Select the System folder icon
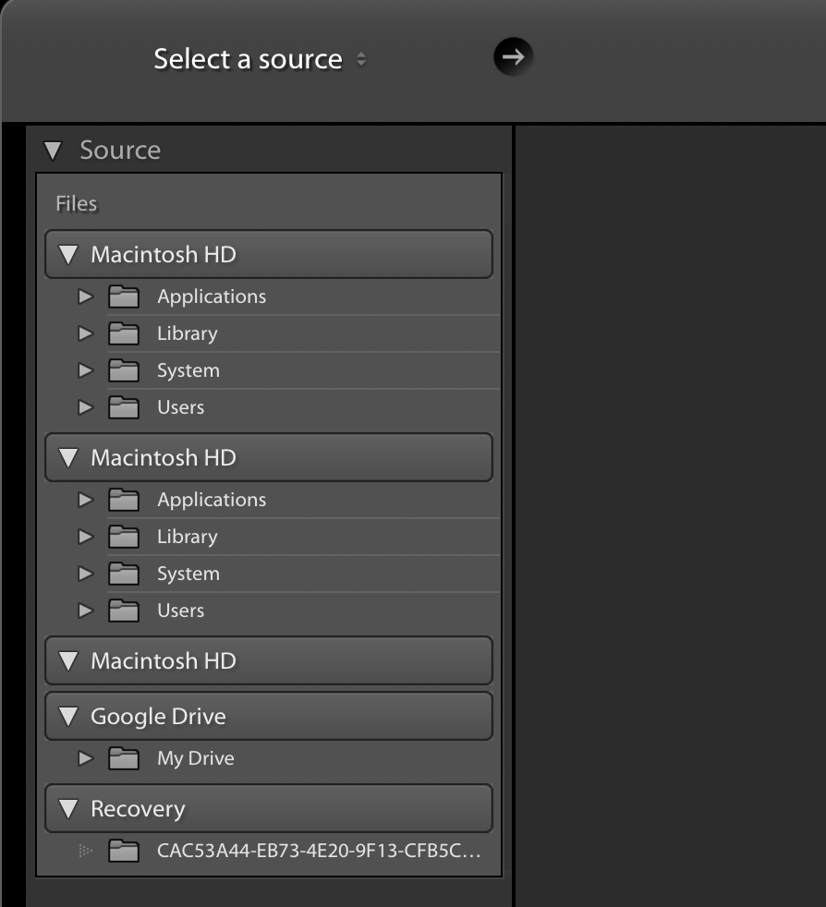The width and height of the screenshot is (826, 907). point(123,369)
